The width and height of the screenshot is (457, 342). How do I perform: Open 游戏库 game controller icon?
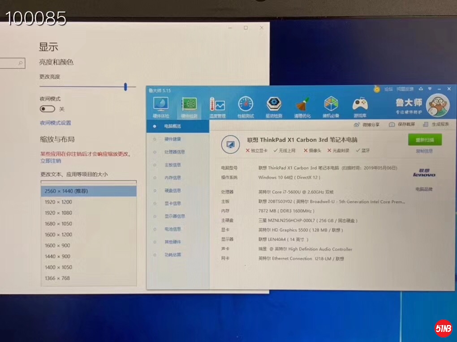pos(360,107)
